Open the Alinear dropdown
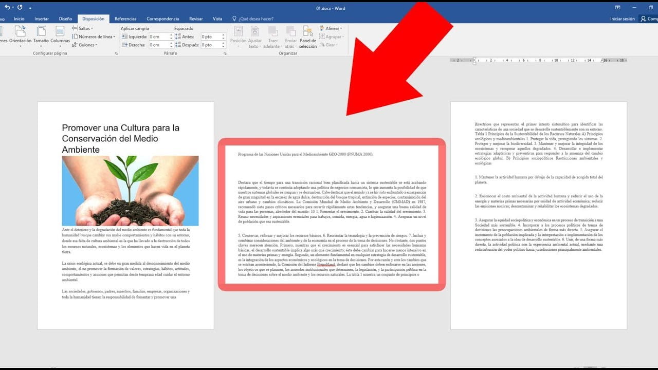658x370 pixels. [x=332, y=28]
